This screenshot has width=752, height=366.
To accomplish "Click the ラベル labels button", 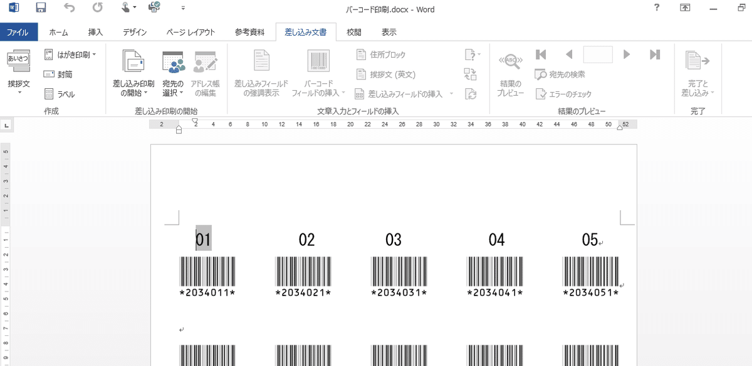I will pyautogui.click(x=60, y=94).
